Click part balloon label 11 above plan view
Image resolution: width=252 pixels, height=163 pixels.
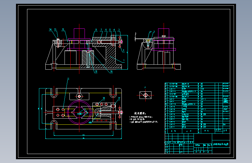[68, 78]
